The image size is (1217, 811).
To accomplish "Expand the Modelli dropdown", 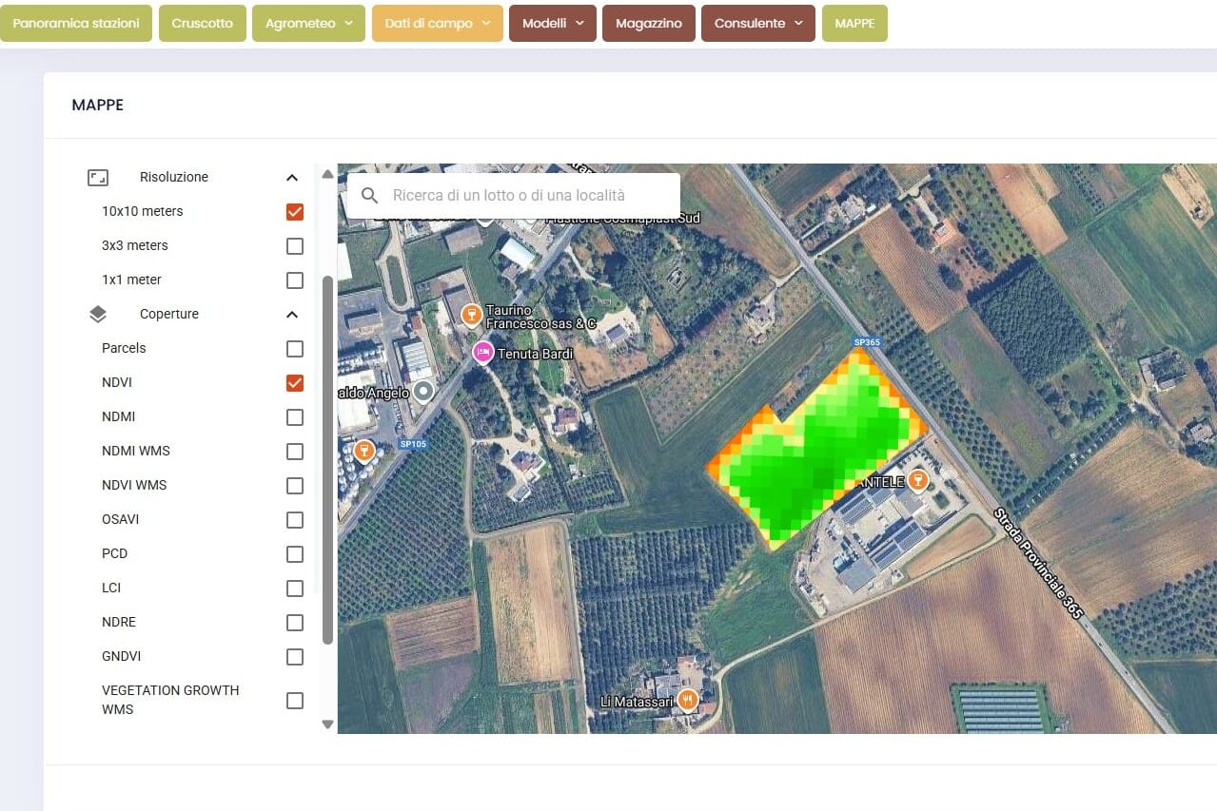I will tap(553, 23).
